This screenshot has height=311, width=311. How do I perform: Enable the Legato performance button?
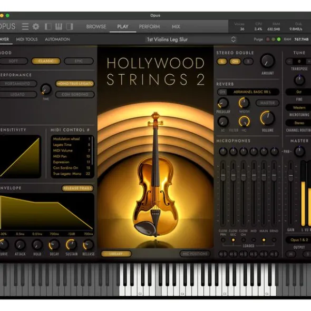click(18, 95)
